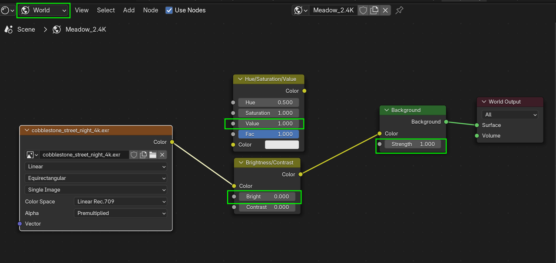Click Brightness/Contrast Color output socket
The width and height of the screenshot is (556, 263).
tap(300, 174)
